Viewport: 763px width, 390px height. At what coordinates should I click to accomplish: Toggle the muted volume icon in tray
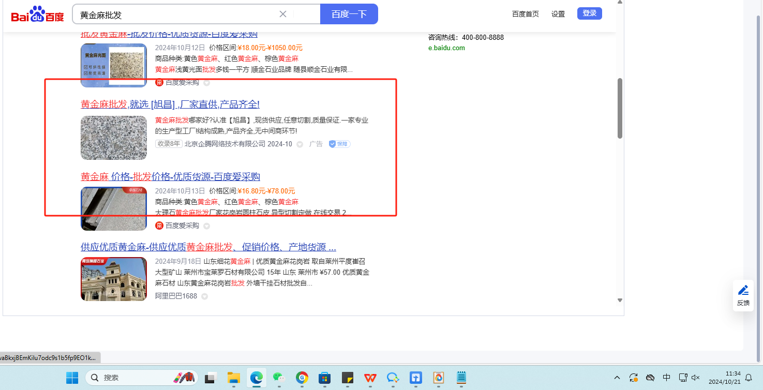(696, 378)
